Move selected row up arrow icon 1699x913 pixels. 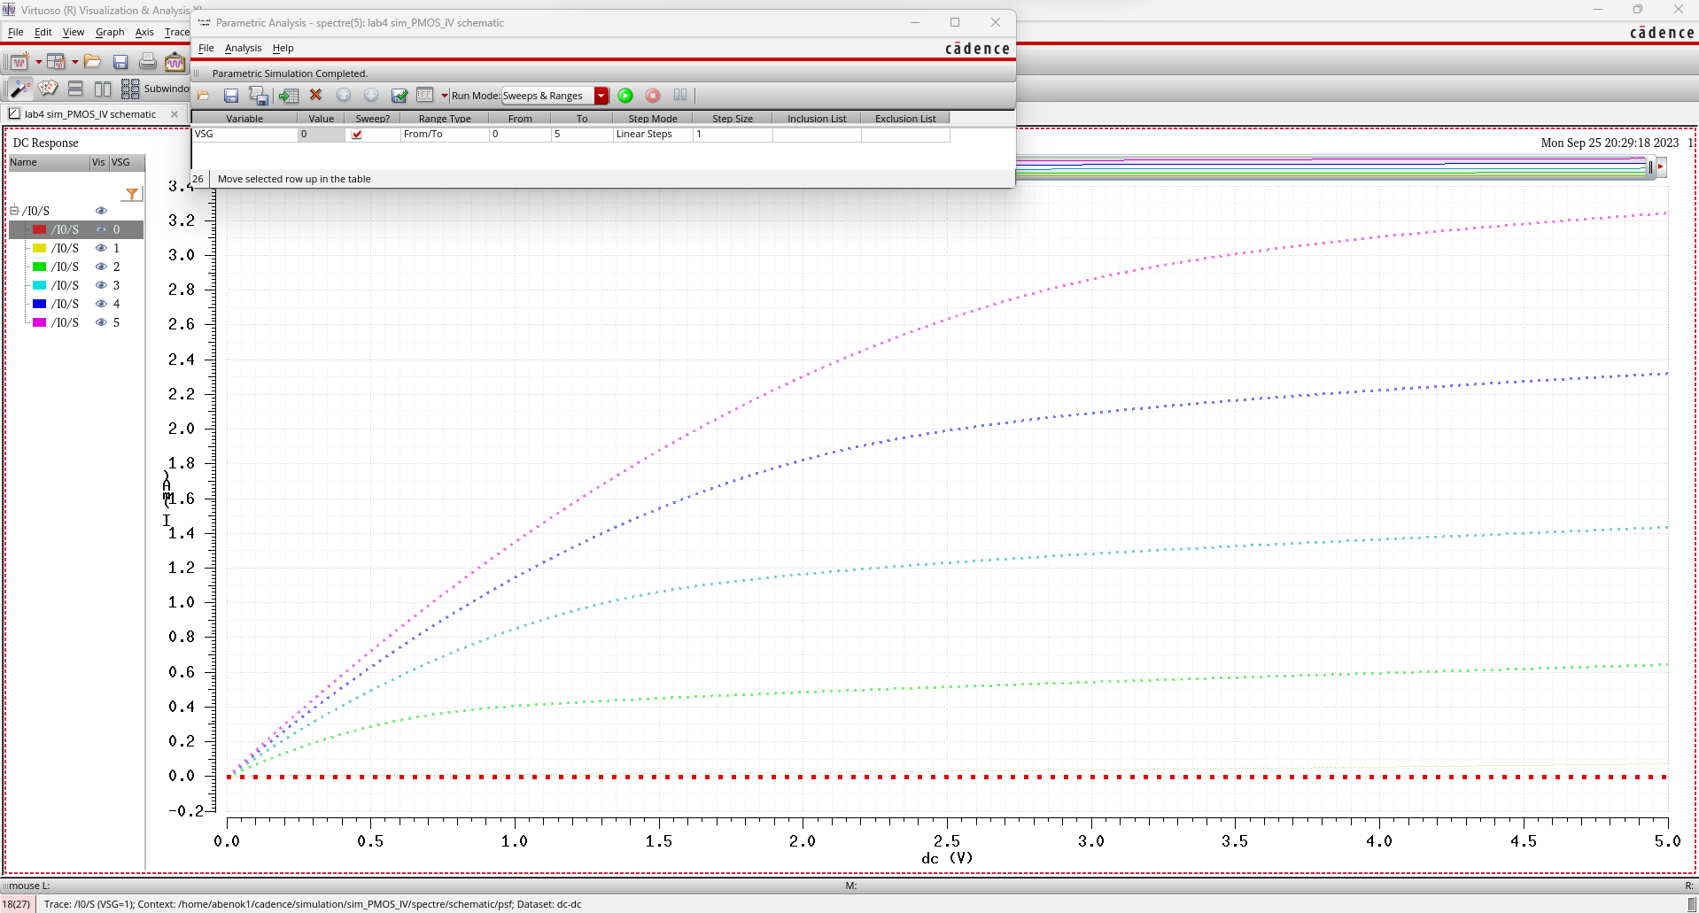[344, 95]
